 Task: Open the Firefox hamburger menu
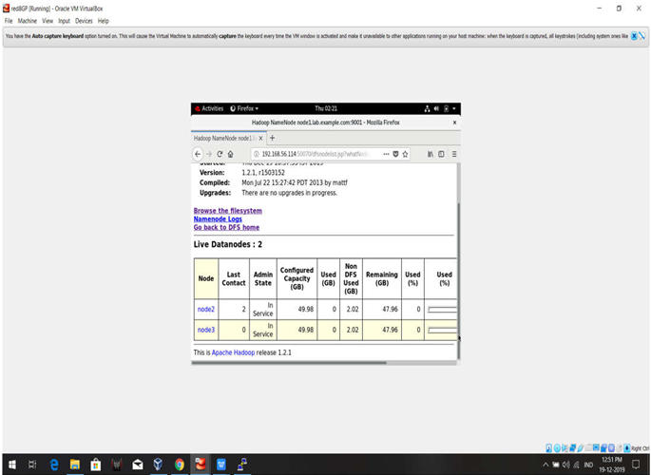453,154
